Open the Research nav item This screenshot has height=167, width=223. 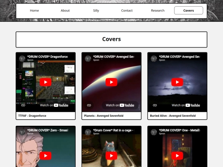click(158, 10)
